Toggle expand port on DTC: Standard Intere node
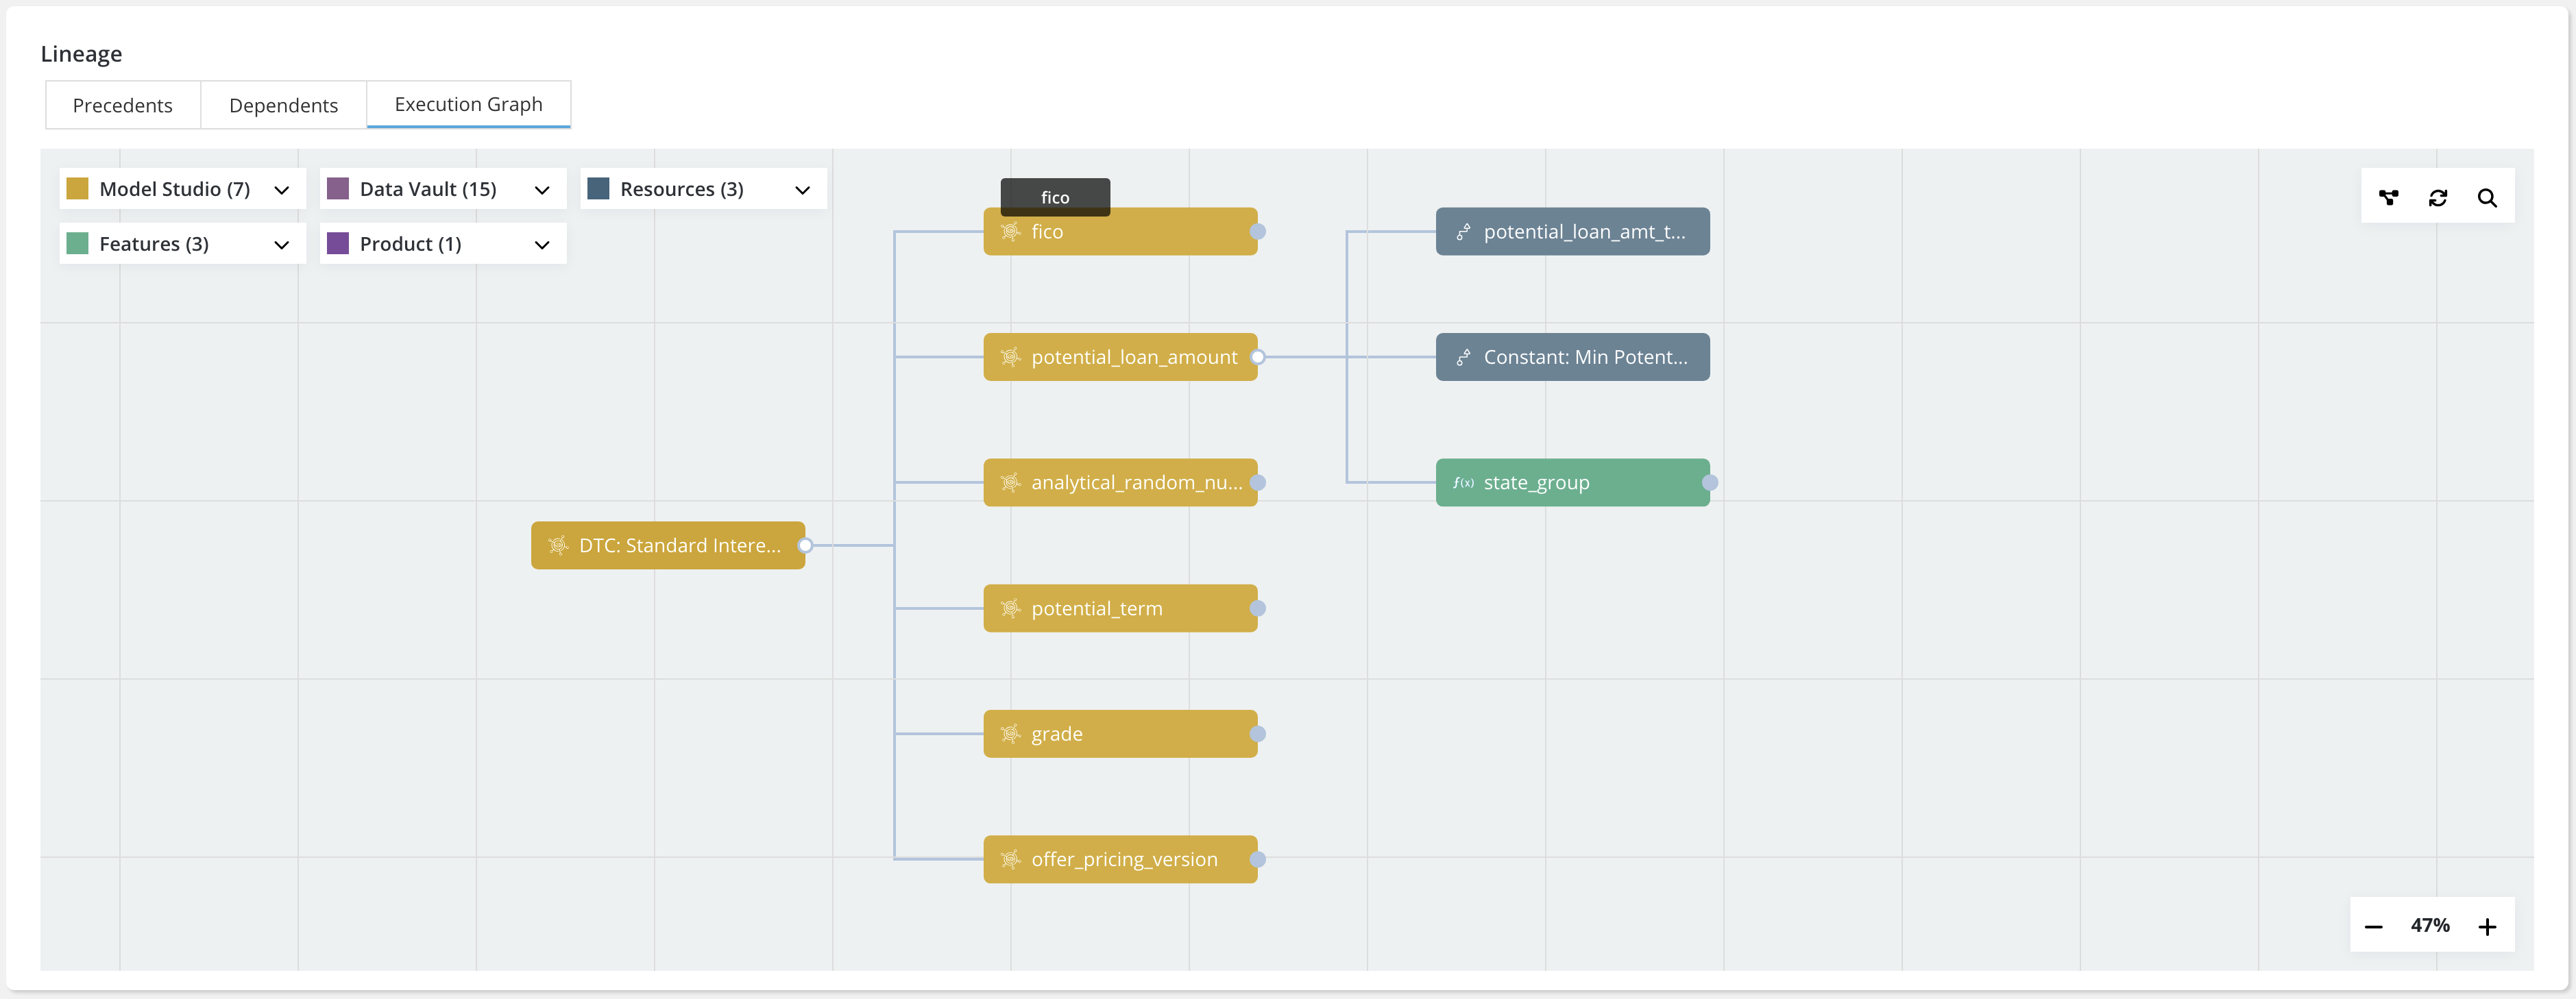2576x999 pixels. [805, 545]
